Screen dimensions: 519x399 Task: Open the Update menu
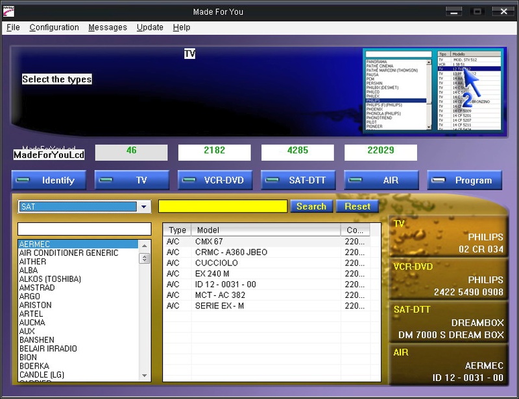click(x=150, y=27)
